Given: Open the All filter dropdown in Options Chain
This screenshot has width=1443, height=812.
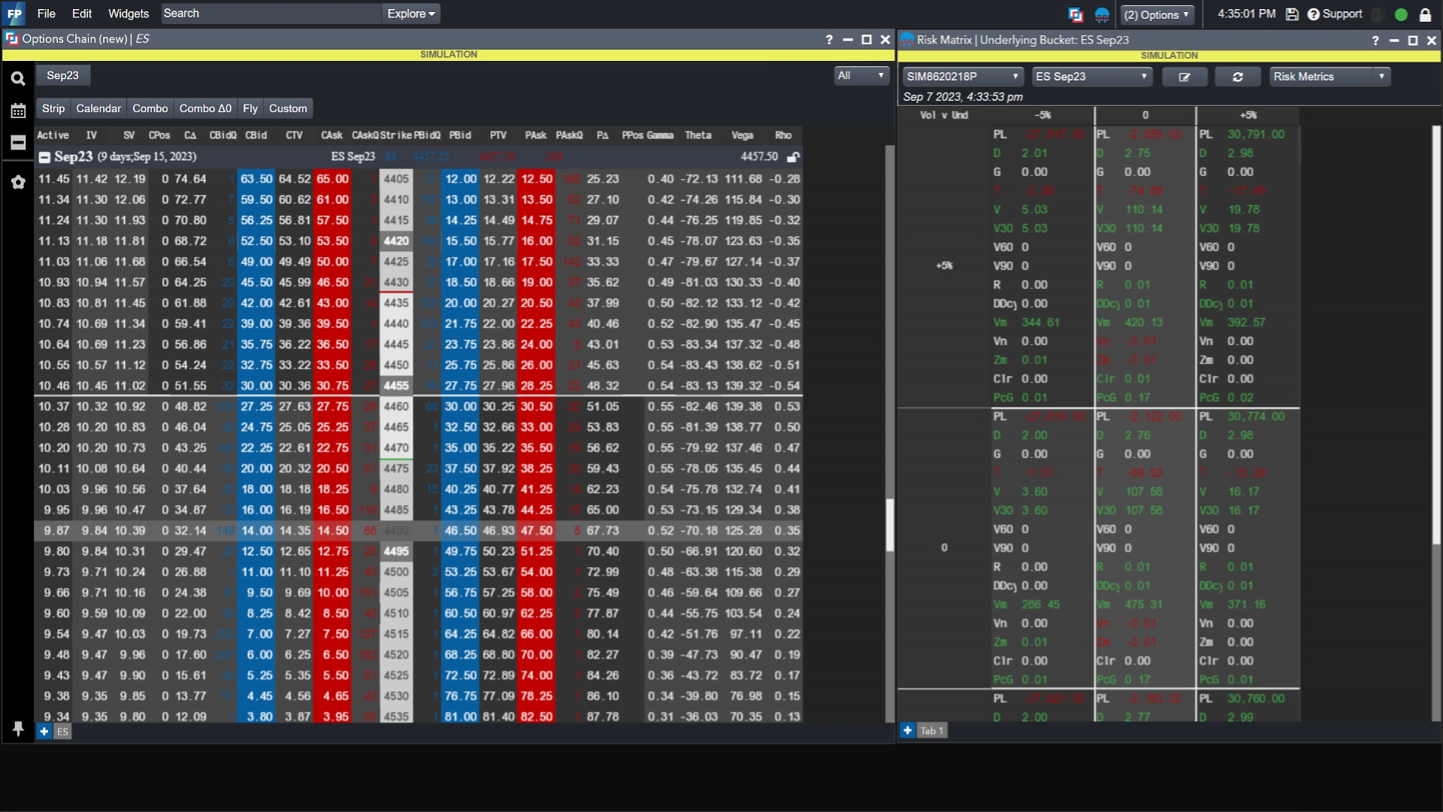Looking at the screenshot, I should [861, 75].
